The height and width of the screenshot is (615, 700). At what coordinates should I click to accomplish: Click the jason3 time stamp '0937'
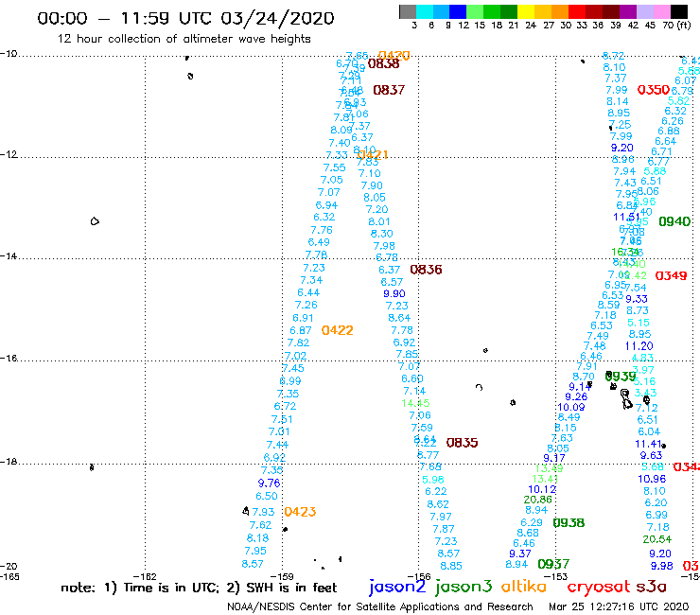(553, 564)
